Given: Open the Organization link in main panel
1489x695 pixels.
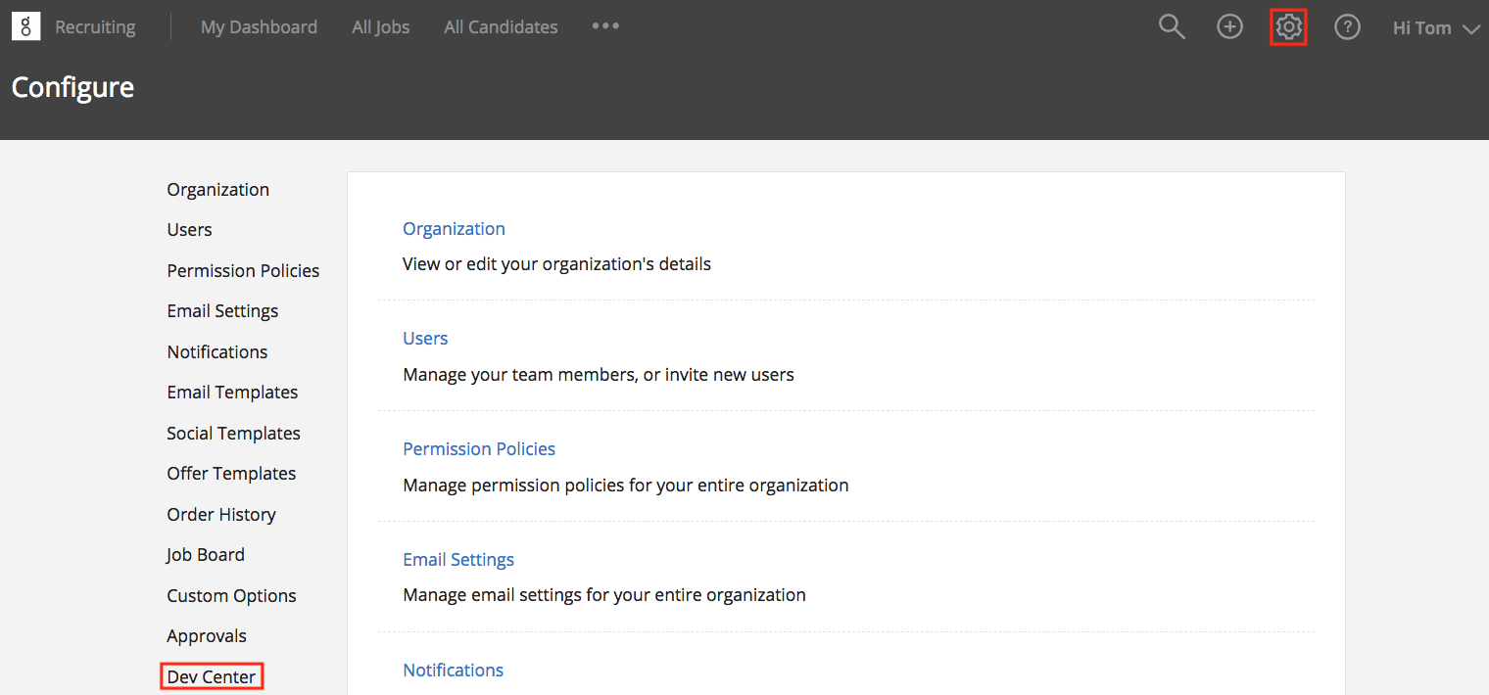Looking at the screenshot, I should 454,228.
